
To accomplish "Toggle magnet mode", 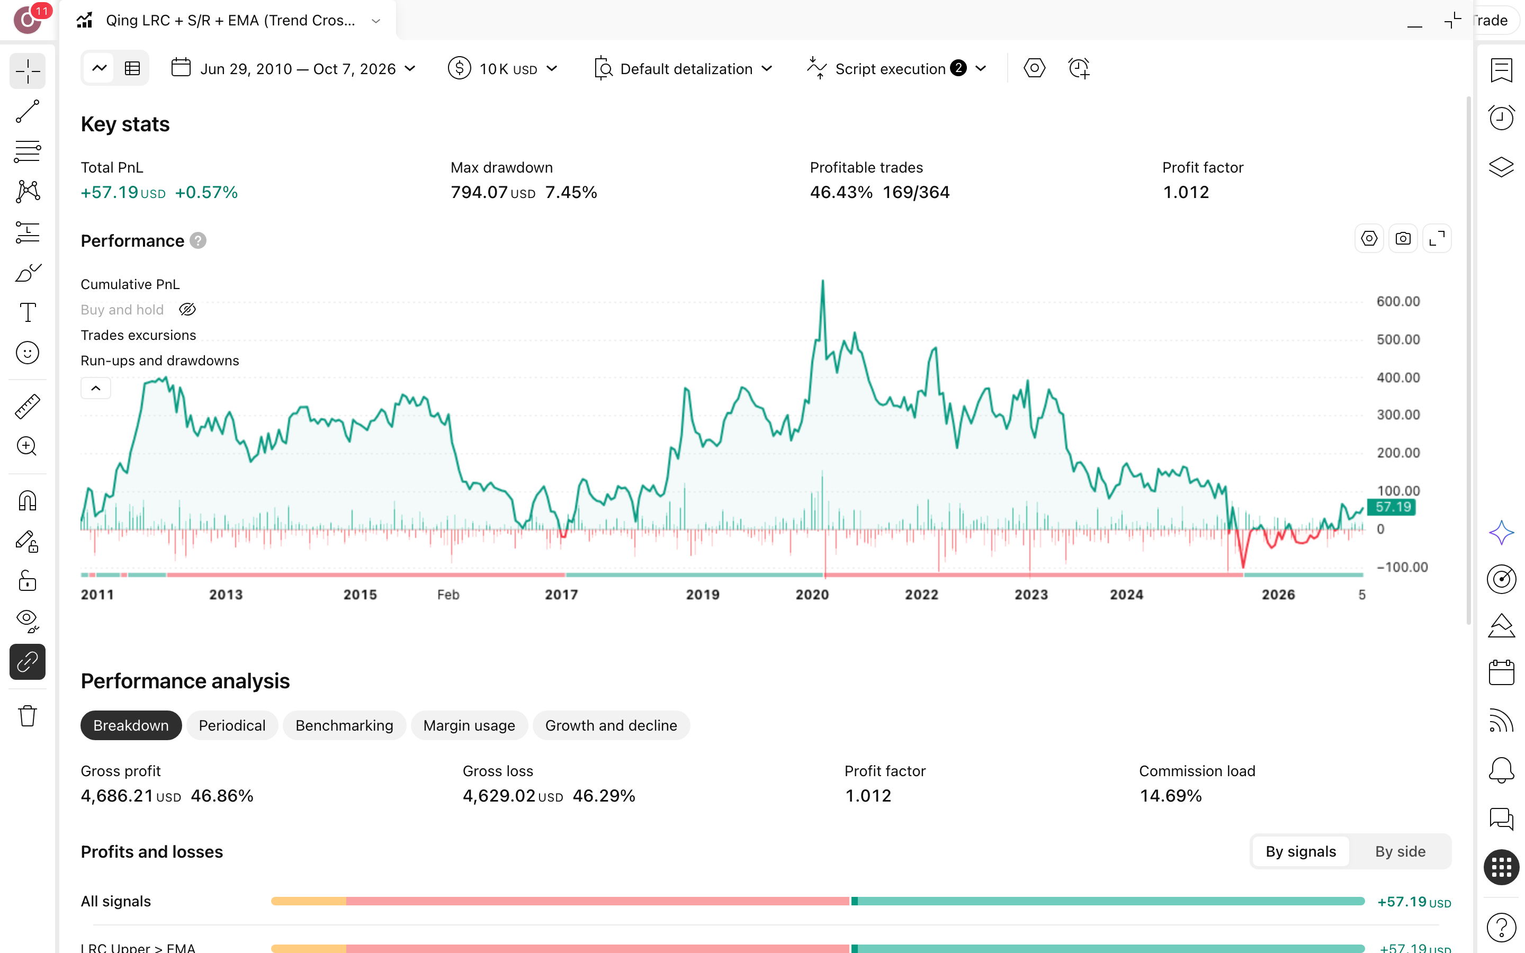I will 28,500.
